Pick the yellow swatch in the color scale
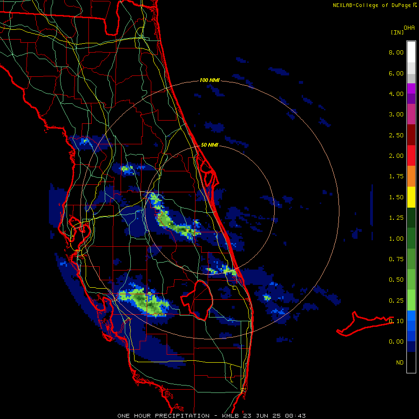 [x=411, y=197]
